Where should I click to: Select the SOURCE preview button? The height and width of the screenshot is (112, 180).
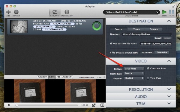point(42,77)
